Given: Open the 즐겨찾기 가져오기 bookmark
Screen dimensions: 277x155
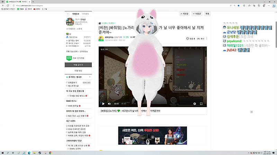Looking at the screenshot, I should tap(8, 9).
